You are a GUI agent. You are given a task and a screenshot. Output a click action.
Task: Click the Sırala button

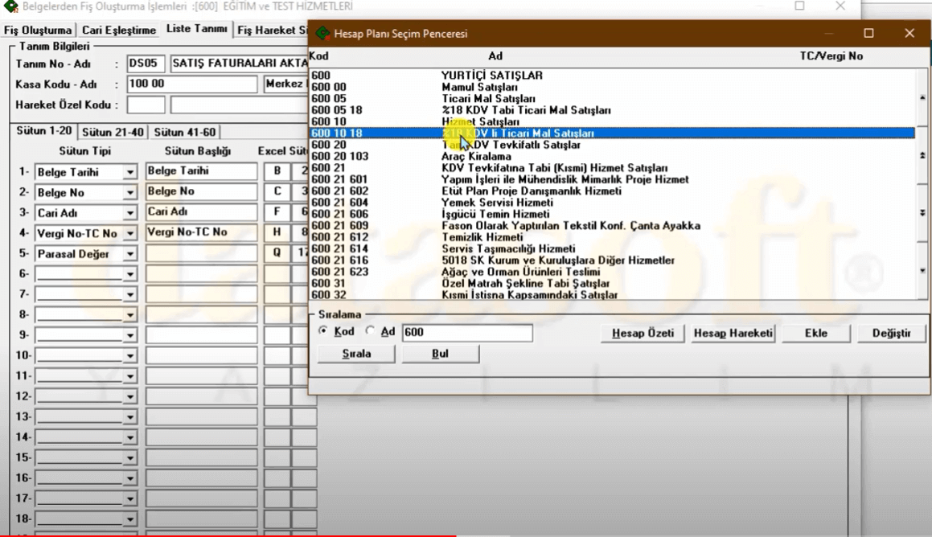point(356,354)
